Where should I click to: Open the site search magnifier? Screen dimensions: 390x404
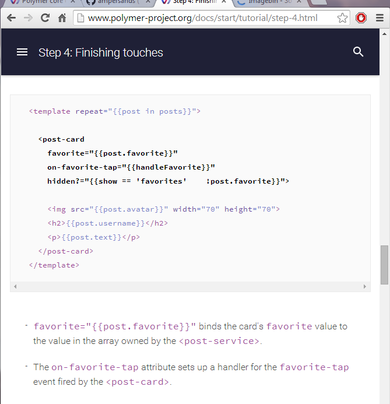(x=358, y=52)
